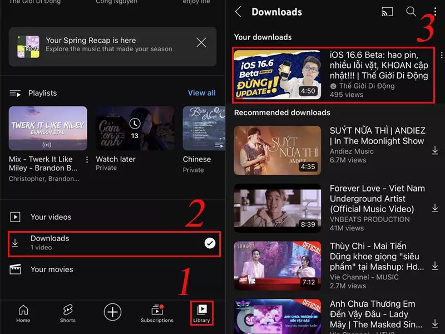Tap the Downloads arrow icon in the library list
Screen dimensions: 445x334
(15, 243)
